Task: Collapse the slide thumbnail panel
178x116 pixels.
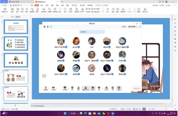Action: click(x=2, y=17)
